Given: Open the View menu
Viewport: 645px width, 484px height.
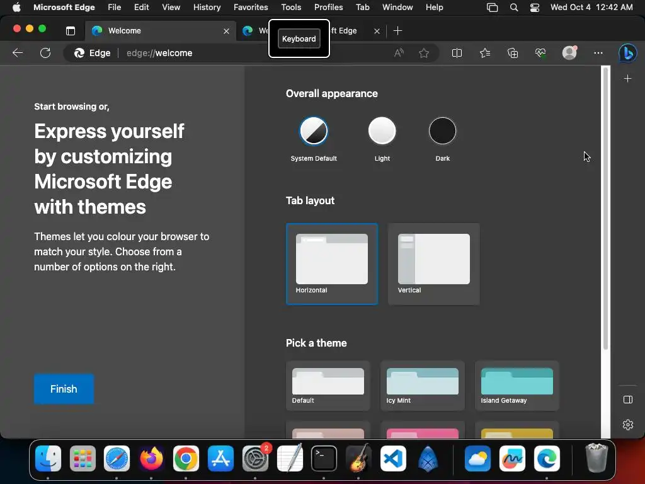Looking at the screenshot, I should 171,8.
